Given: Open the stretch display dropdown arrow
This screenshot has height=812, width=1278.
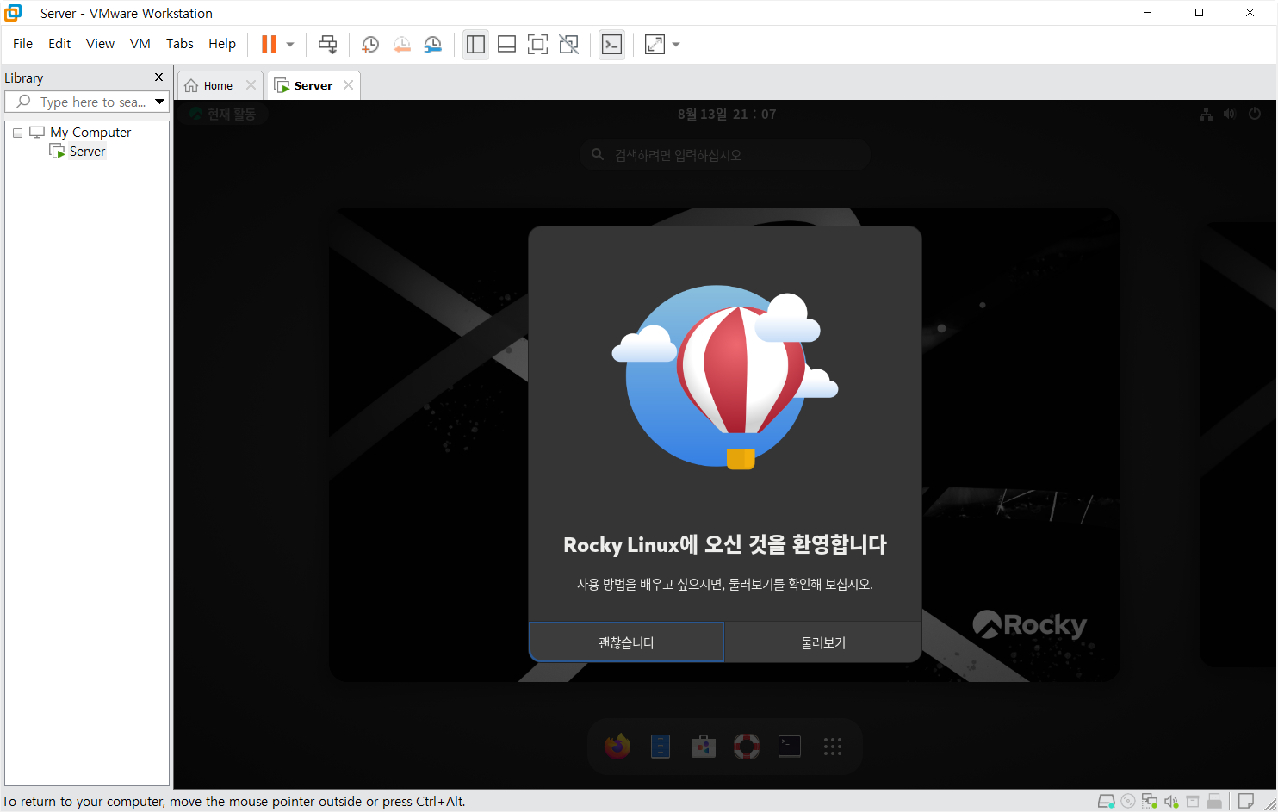Looking at the screenshot, I should coord(676,44).
